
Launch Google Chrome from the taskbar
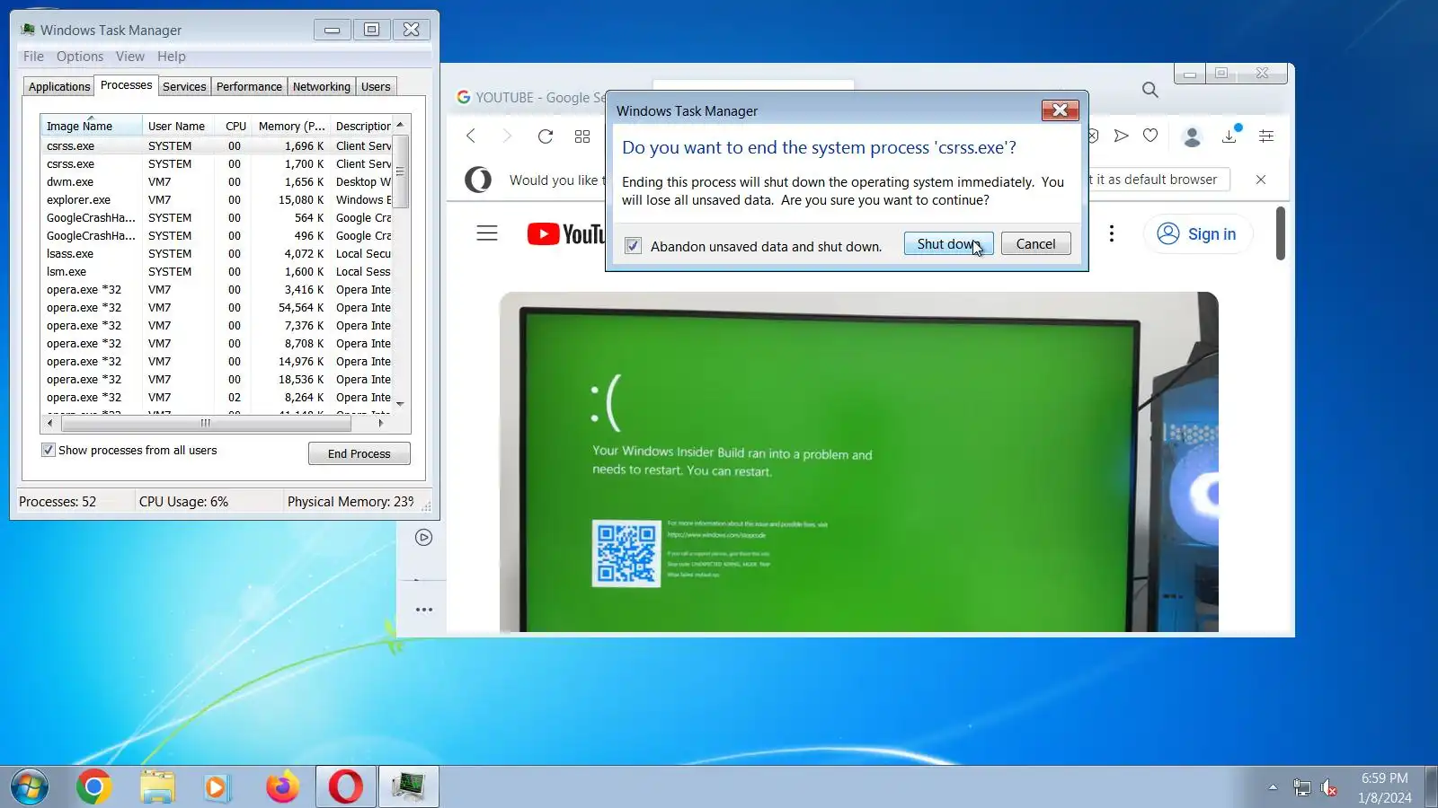tap(93, 787)
